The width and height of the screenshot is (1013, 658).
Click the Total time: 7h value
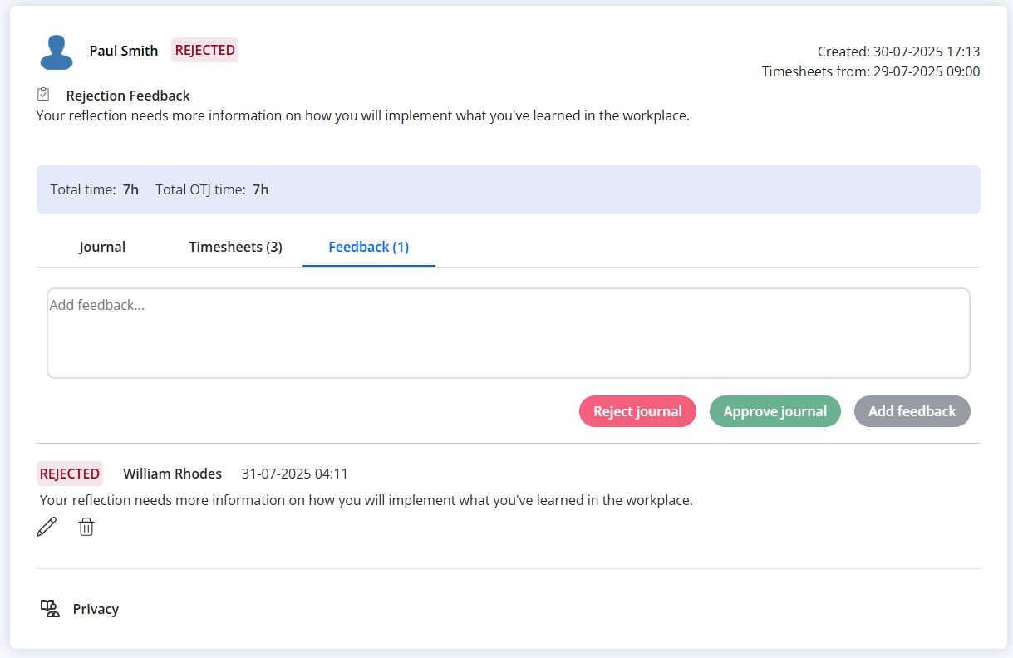(95, 189)
